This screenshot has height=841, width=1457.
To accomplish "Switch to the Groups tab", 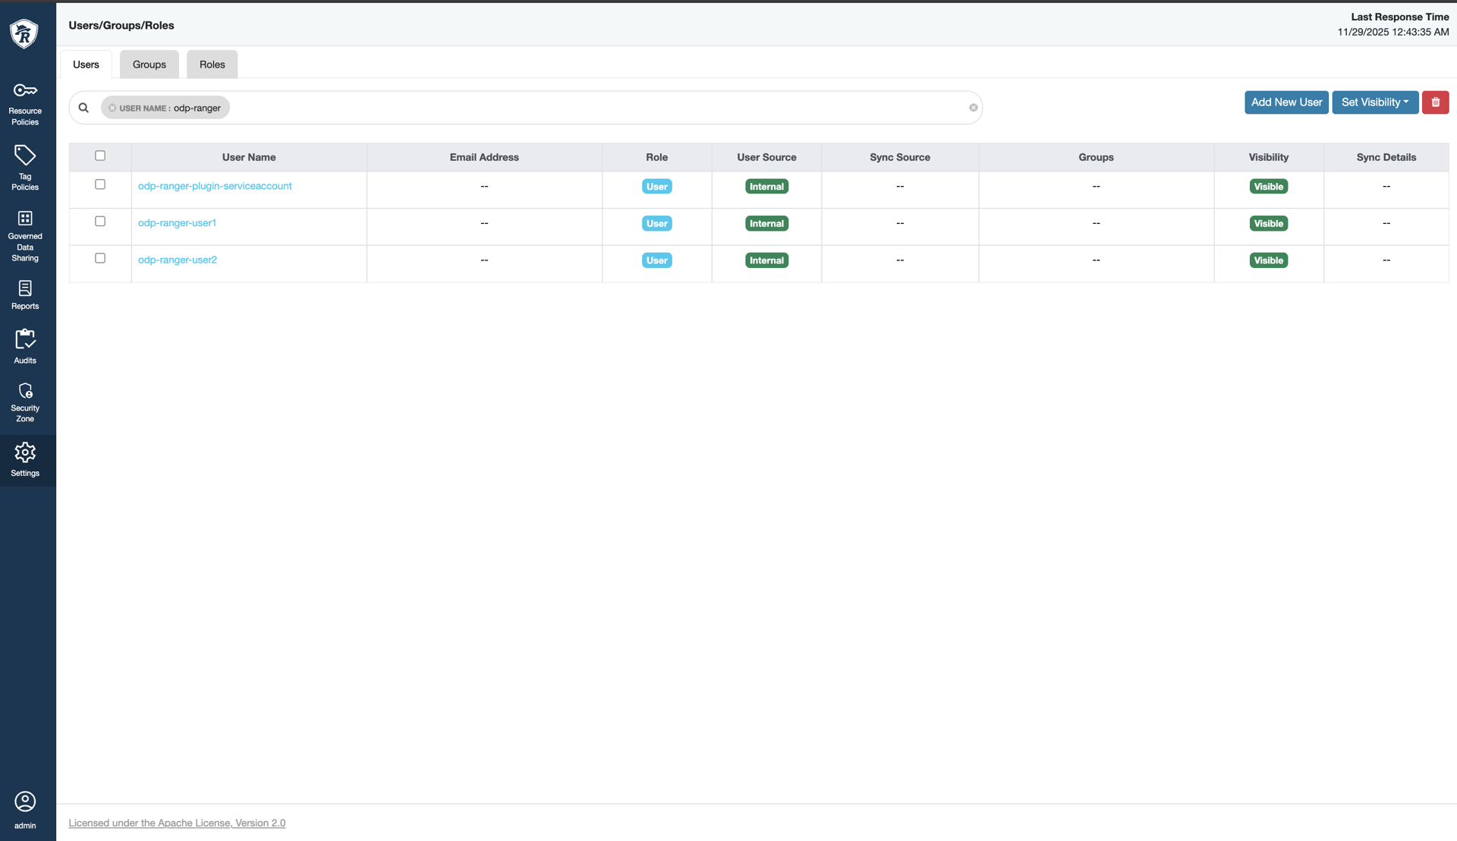I will point(149,65).
